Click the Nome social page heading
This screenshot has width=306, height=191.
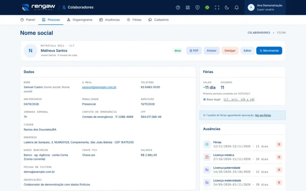(37, 33)
